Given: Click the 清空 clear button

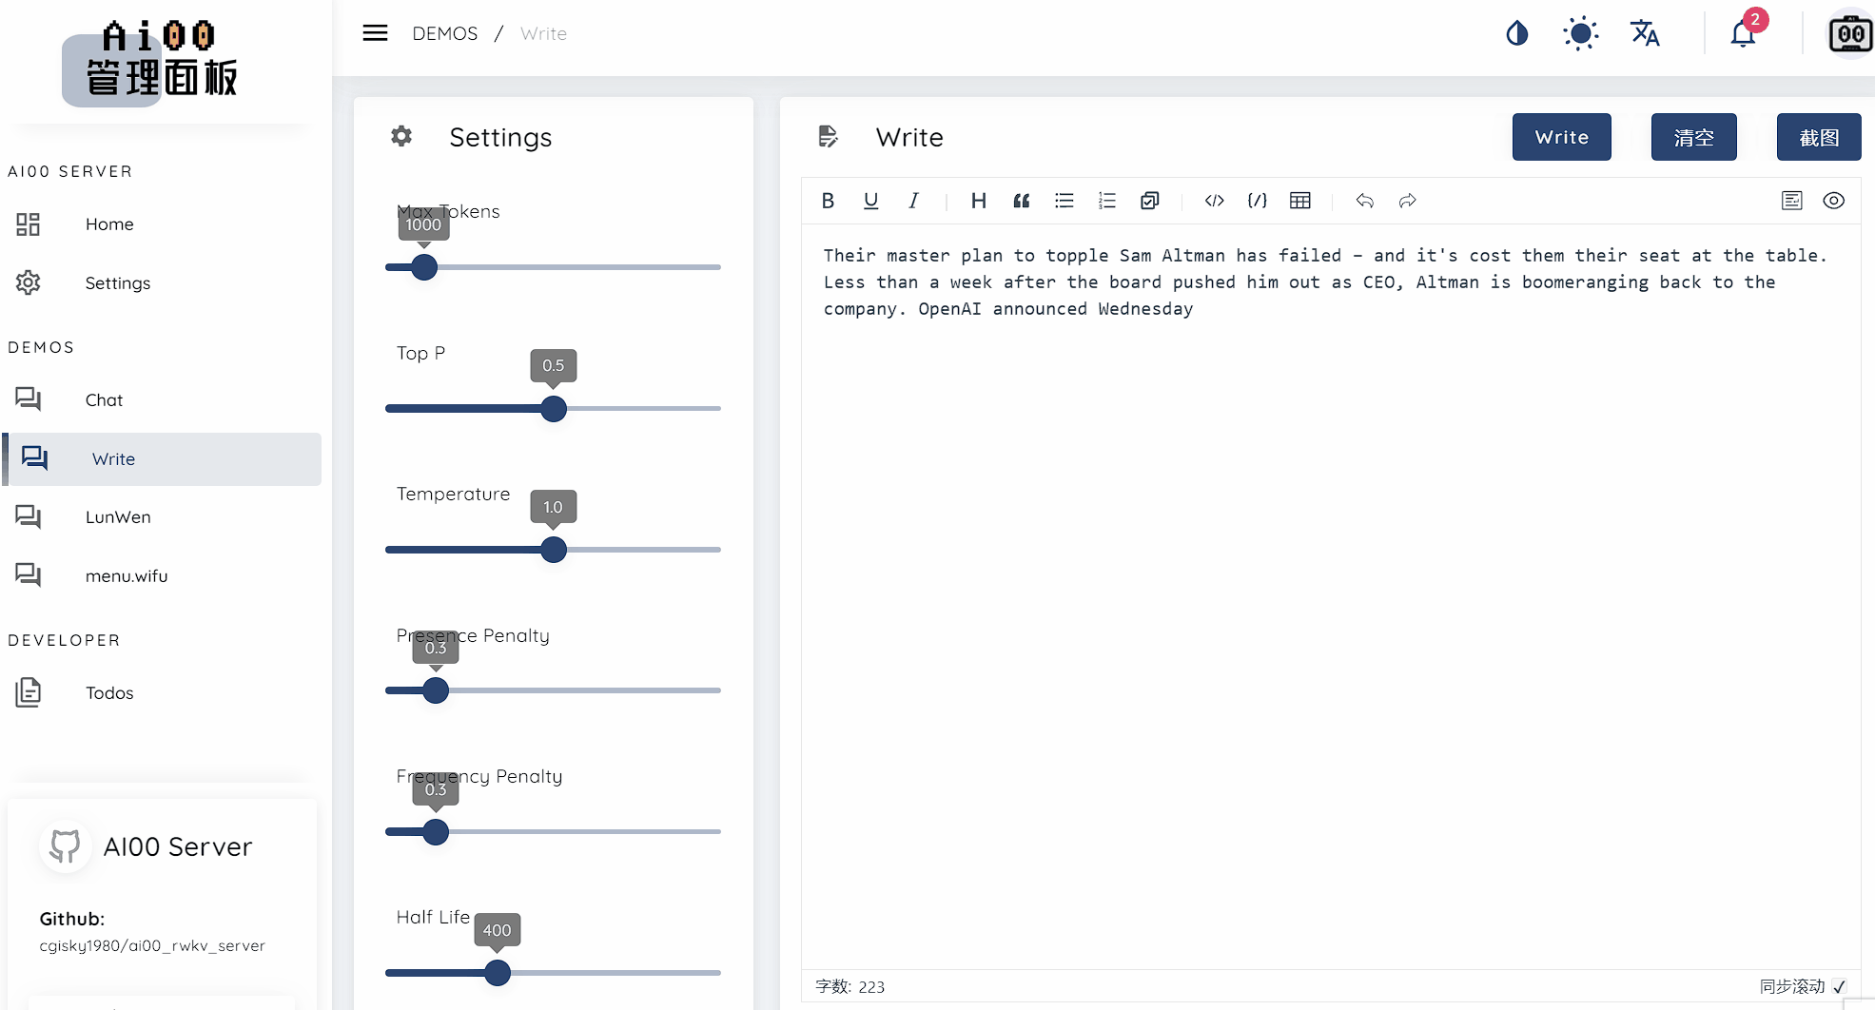Looking at the screenshot, I should (x=1694, y=137).
